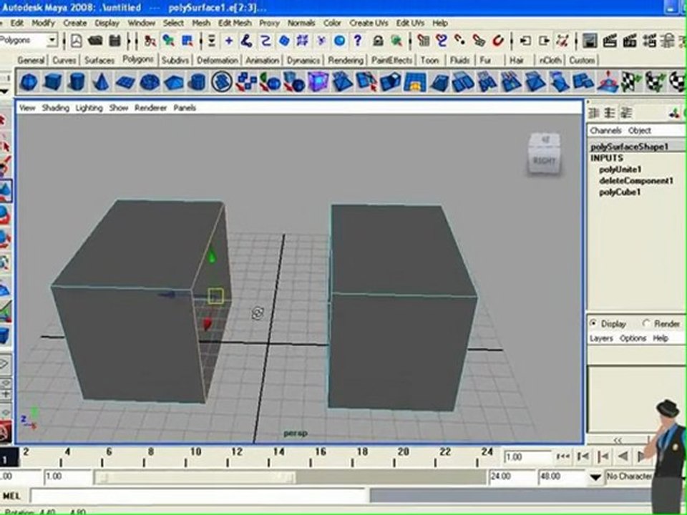
Task: Click the red magnet icon in status line
Action: (x=498, y=41)
